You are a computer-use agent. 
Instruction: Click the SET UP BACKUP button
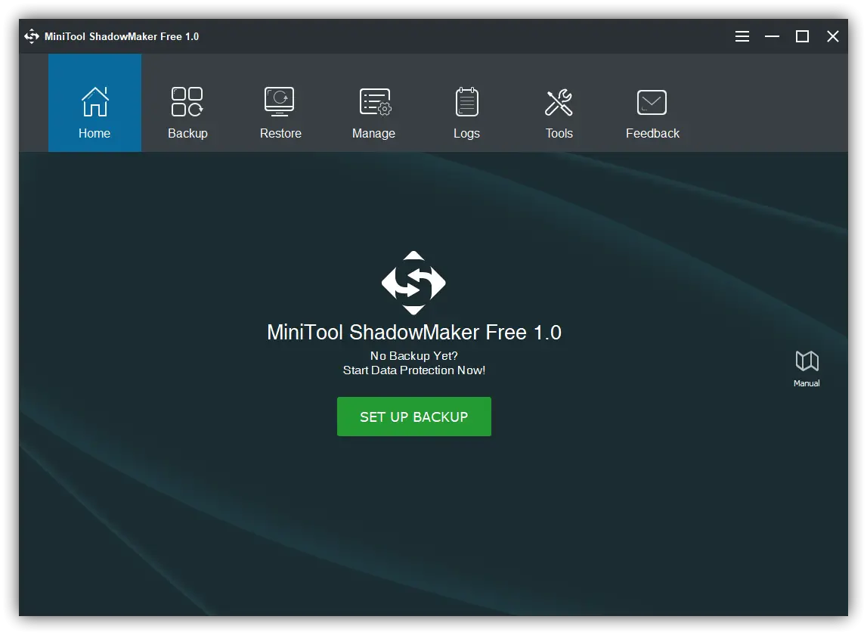click(x=414, y=417)
